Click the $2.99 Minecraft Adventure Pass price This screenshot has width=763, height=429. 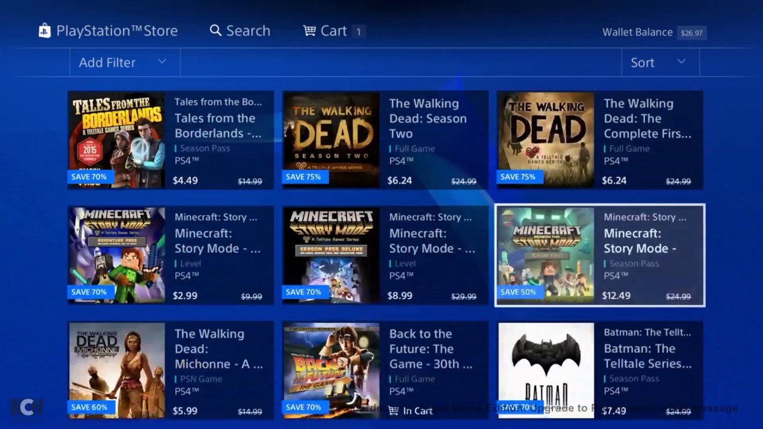click(x=185, y=296)
